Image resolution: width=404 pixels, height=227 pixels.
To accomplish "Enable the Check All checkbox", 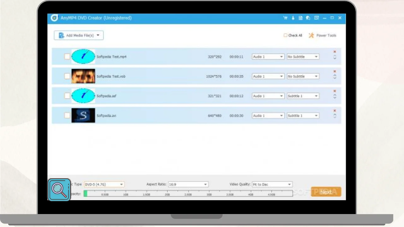I will click(285, 35).
